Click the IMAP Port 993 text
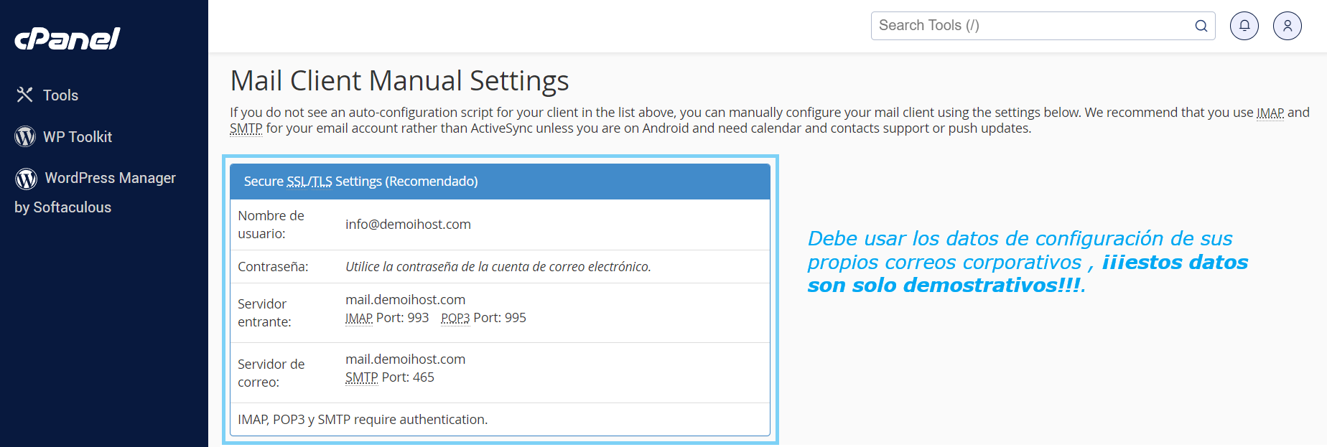1327x447 pixels. click(x=387, y=318)
